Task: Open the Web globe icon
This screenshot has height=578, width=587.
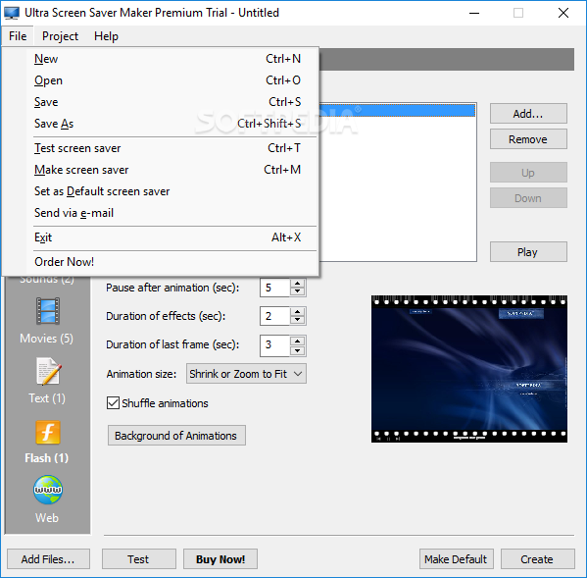Action: point(48,490)
